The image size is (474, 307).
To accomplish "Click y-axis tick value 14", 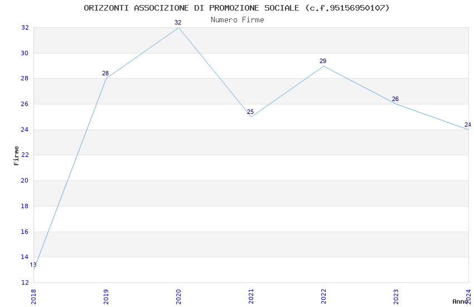I will coord(25,257).
